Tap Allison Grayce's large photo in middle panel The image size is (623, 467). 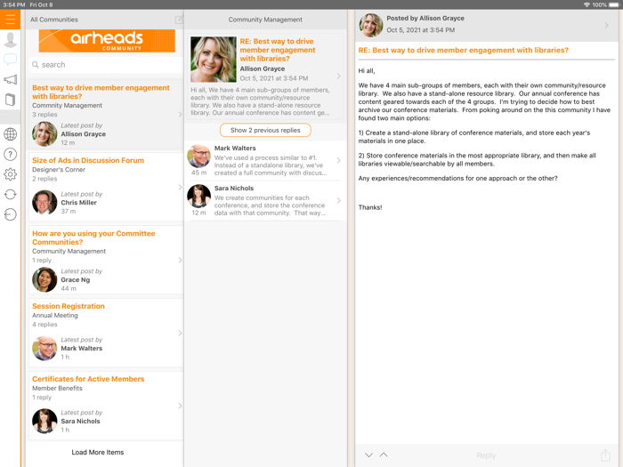pos(214,60)
